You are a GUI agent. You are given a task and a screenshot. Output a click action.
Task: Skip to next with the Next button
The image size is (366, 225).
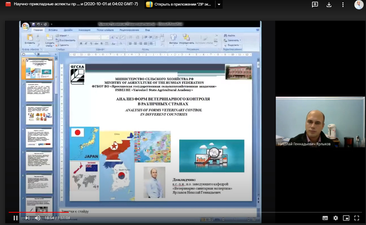27,218
